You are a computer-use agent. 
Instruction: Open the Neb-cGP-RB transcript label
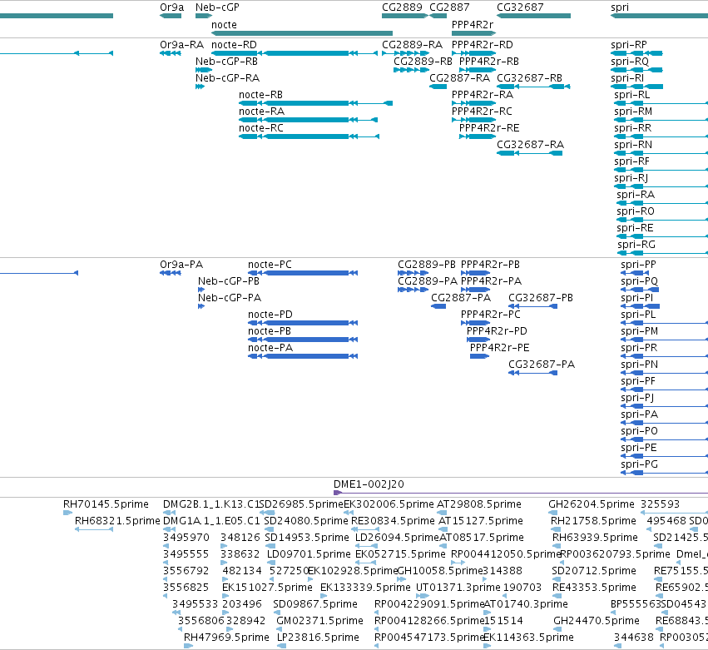[226, 62]
